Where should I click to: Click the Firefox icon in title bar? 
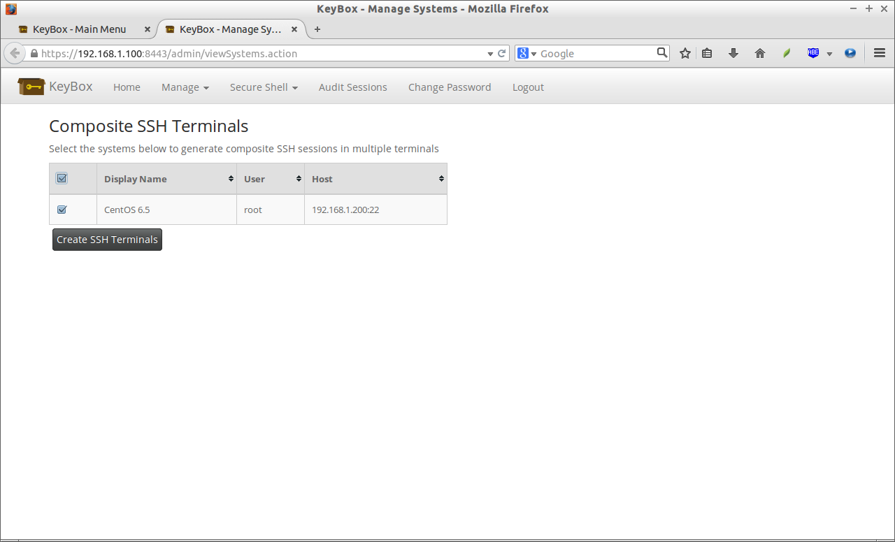tap(10, 9)
